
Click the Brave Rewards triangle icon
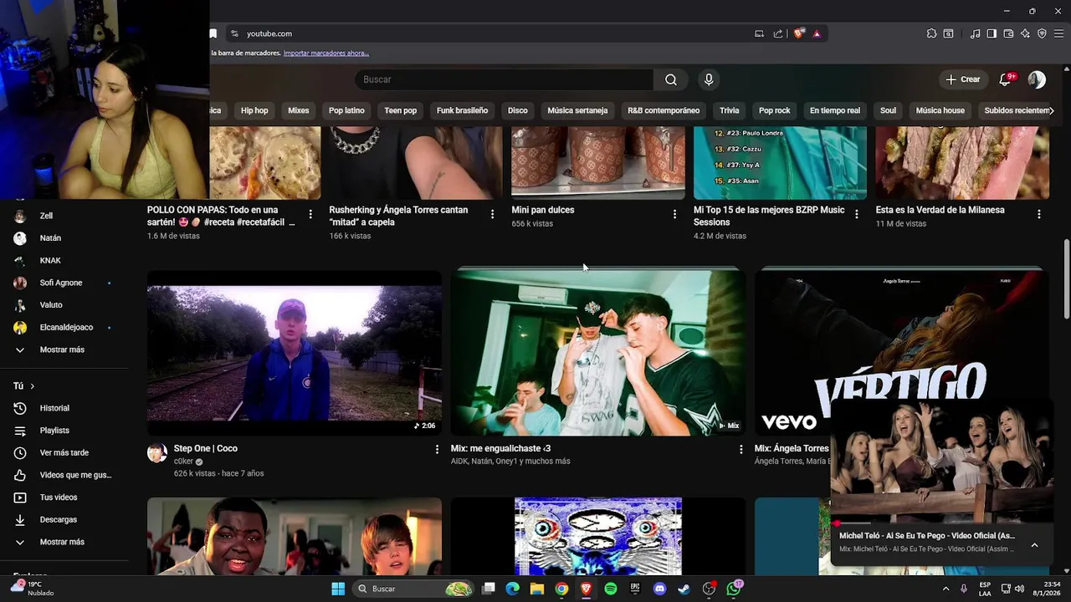(x=817, y=33)
